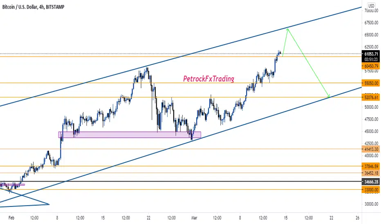Screen dimensions: 381x224
Task: Click the PetrockFxTrading text annotation
Action: point(208,79)
